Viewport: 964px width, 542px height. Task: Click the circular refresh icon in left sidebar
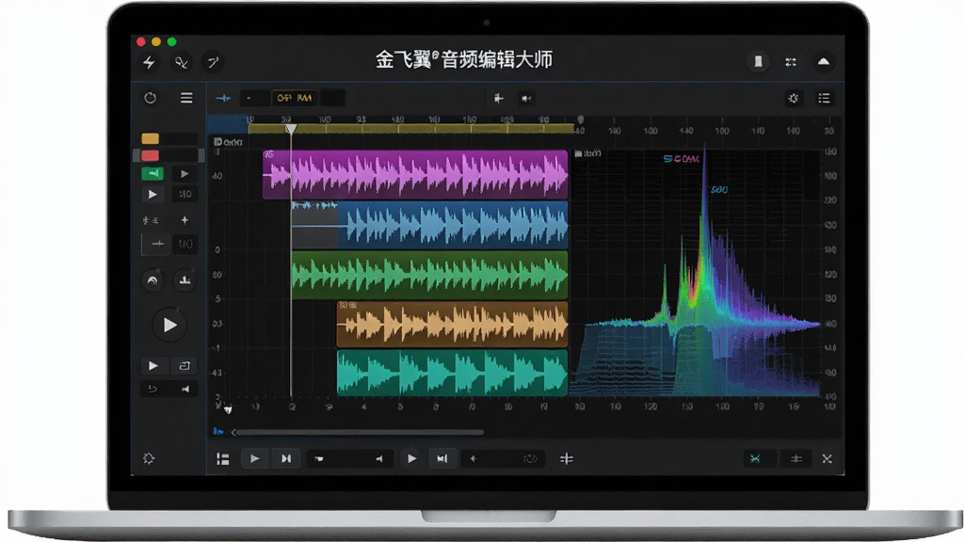pos(150,98)
